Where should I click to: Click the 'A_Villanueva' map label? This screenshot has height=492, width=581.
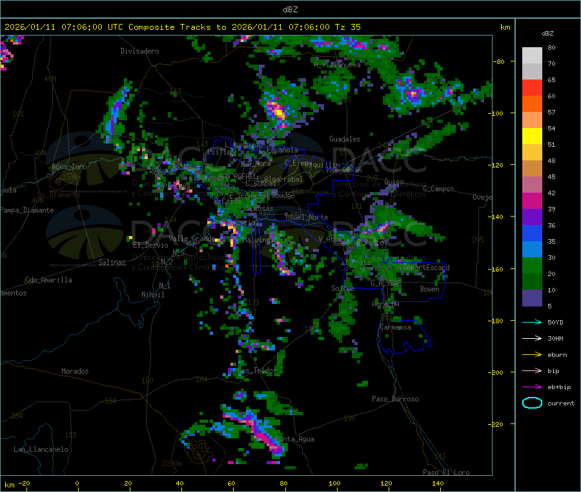pyautogui.click(x=337, y=65)
